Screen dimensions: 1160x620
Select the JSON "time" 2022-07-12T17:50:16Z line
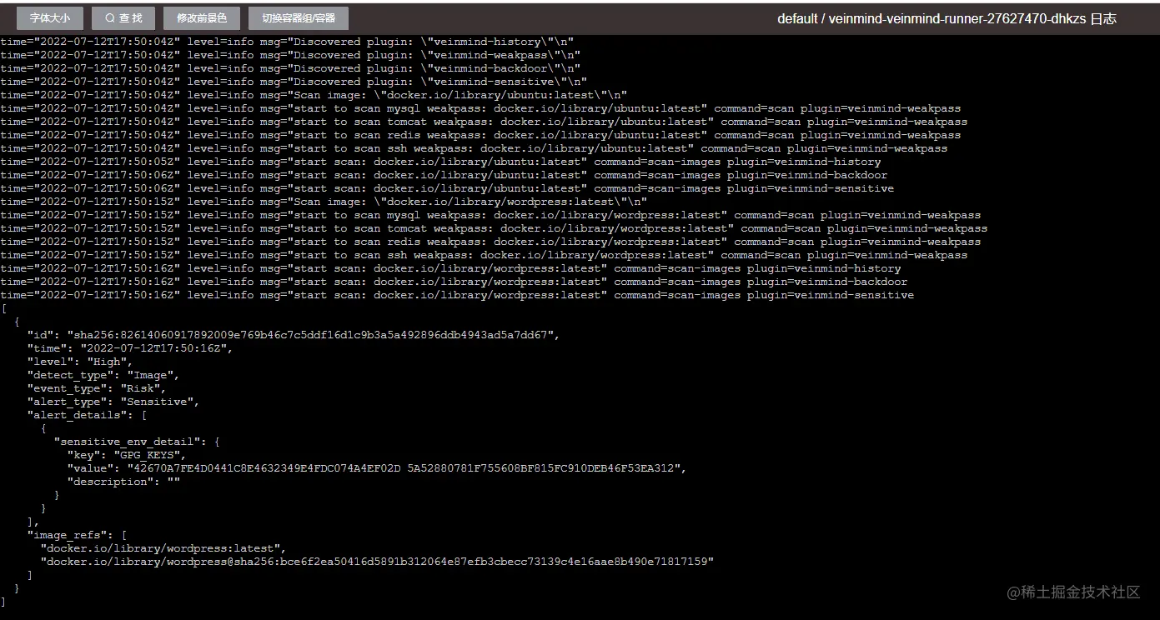pyautogui.click(x=130, y=348)
